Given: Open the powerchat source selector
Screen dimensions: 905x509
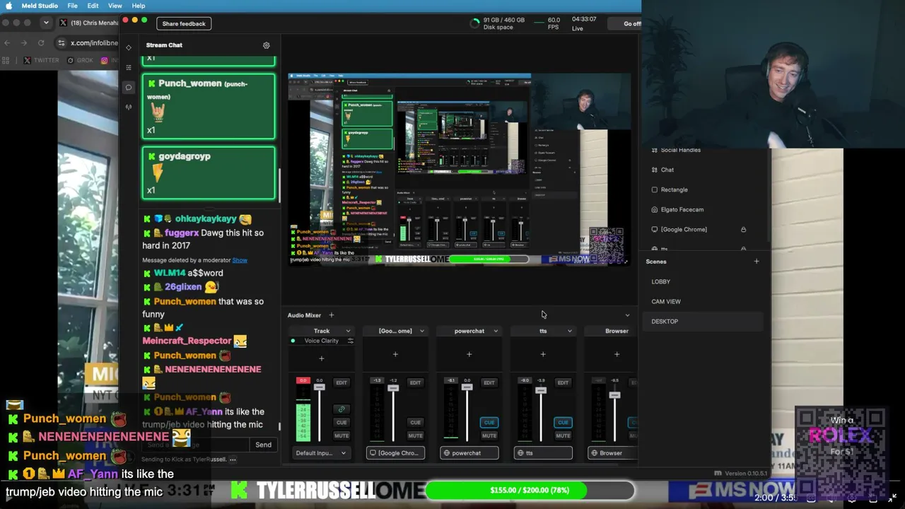Looking at the screenshot, I should (469, 453).
